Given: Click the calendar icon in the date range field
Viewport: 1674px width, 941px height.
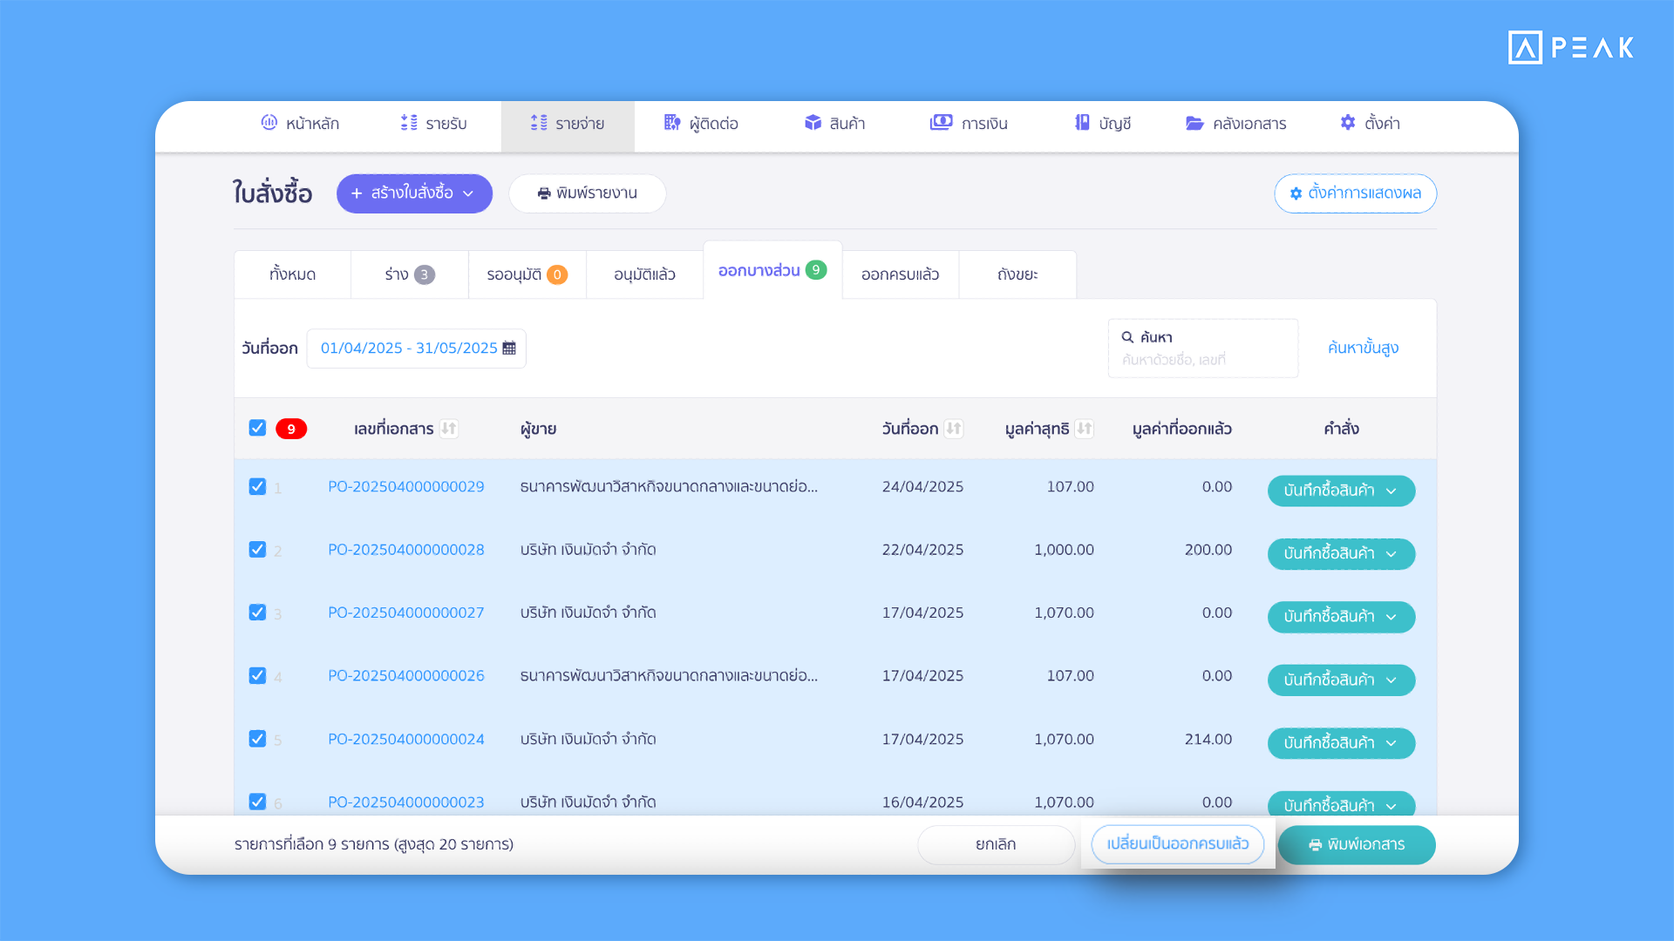Looking at the screenshot, I should (x=509, y=349).
